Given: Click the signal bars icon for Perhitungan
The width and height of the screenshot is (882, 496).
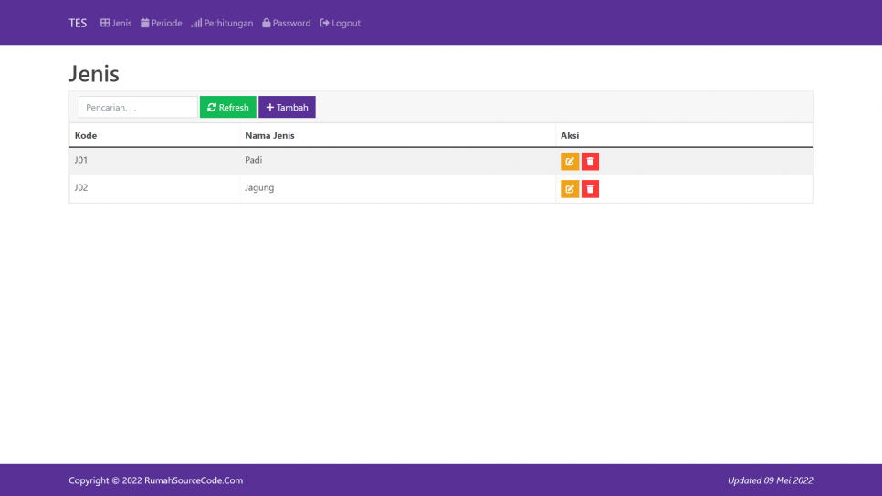Looking at the screenshot, I should pyautogui.click(x=196, y=23).
